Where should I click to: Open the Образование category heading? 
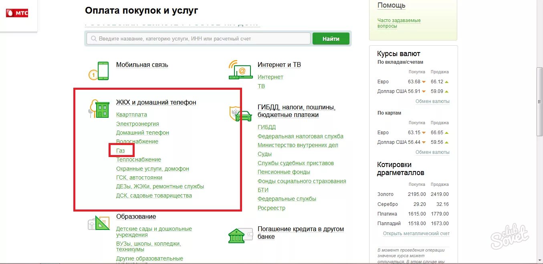pos(136,216)
